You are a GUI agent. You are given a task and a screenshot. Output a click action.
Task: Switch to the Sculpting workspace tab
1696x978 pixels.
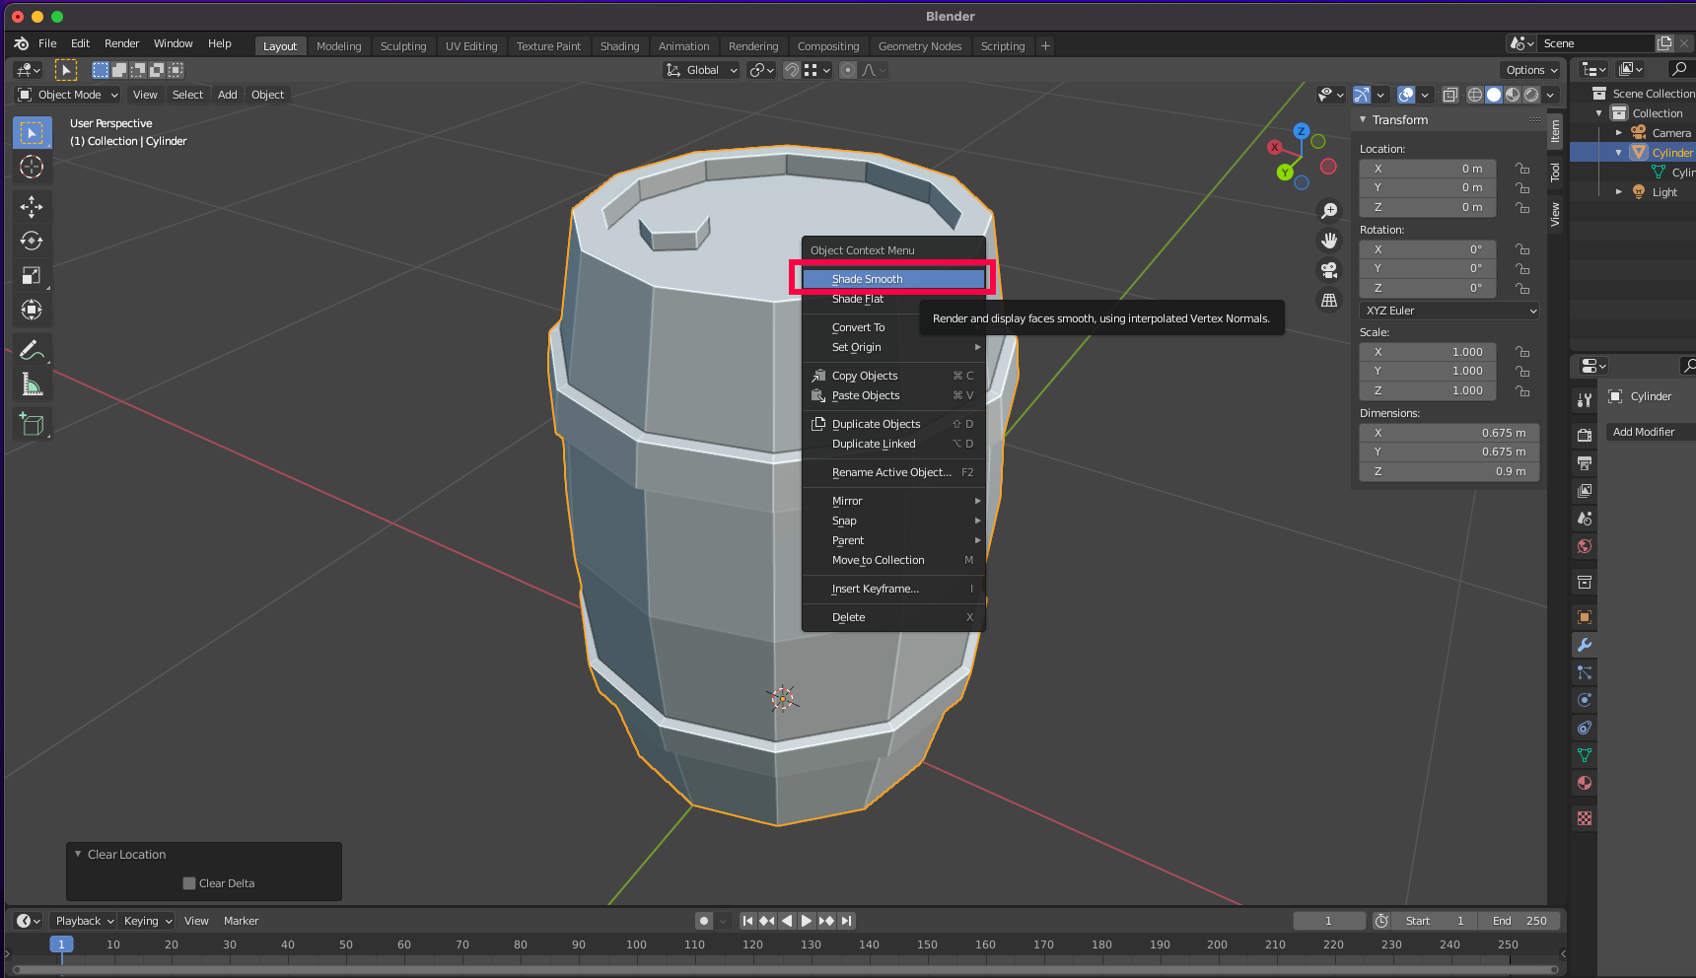pyautogui.click(x=403, y=46)
